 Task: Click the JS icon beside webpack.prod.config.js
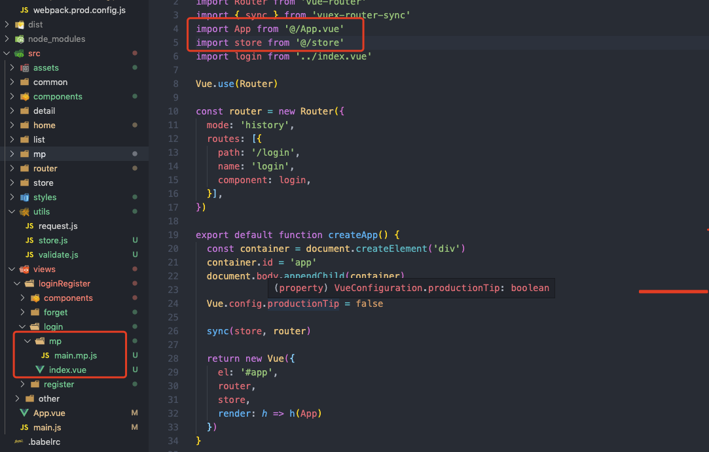coord(24,10)
